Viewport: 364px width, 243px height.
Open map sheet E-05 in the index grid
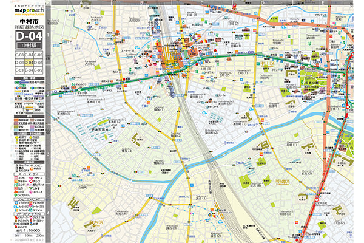click(x=39, y=70)
